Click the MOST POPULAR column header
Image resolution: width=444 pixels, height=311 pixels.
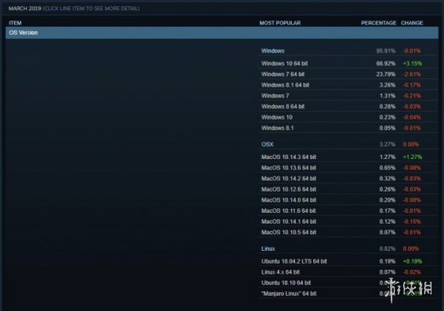280,23
